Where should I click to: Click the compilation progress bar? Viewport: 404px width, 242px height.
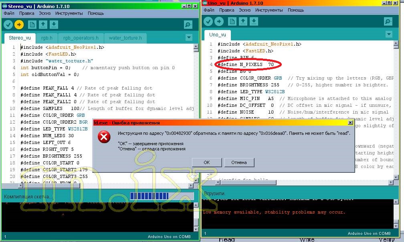coord(162,196)
